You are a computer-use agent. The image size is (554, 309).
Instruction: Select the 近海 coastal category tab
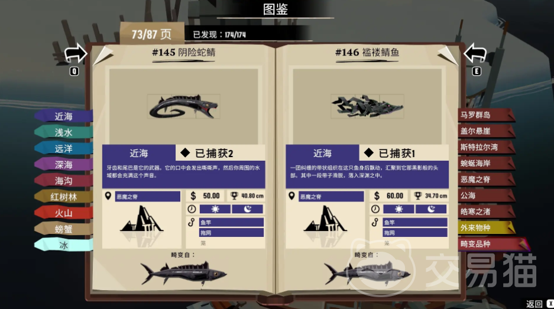tap(64, 116)
